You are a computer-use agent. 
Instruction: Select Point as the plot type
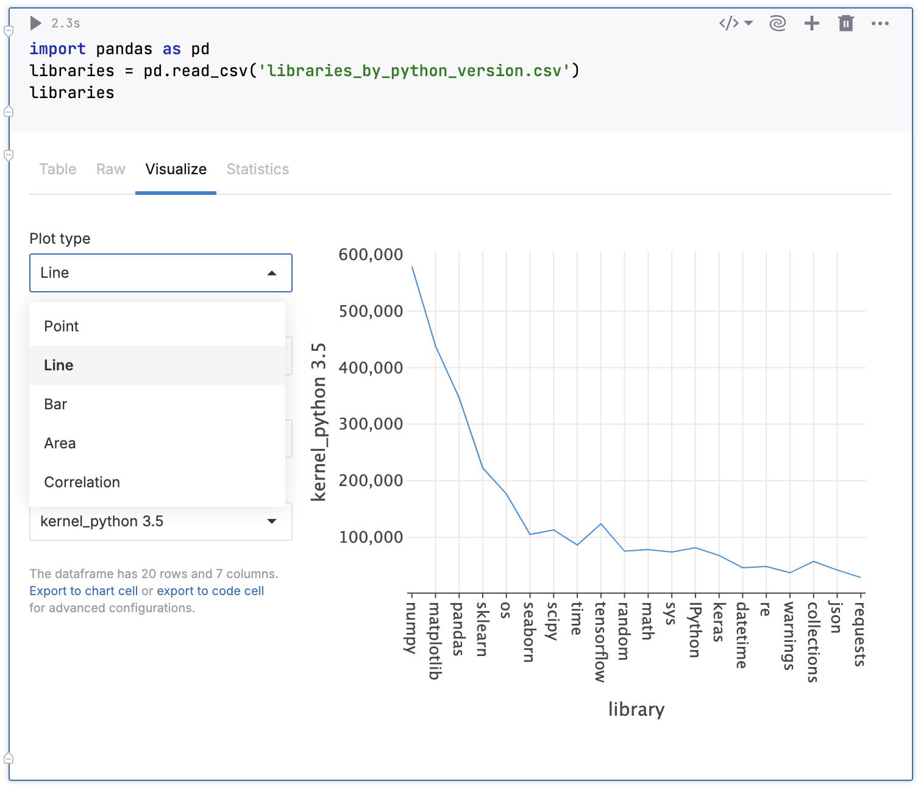pos(61,326)
